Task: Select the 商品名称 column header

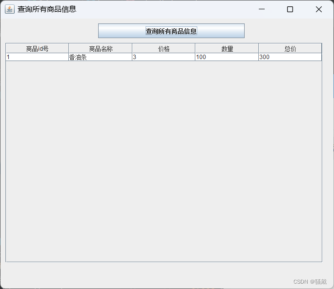Action: [101, 49]
